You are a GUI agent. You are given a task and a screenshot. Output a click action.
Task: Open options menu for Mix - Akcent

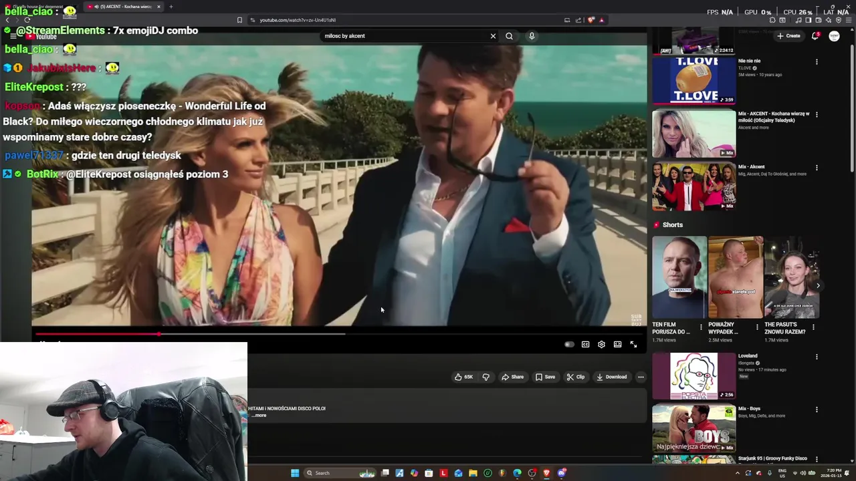coord(817,168)
